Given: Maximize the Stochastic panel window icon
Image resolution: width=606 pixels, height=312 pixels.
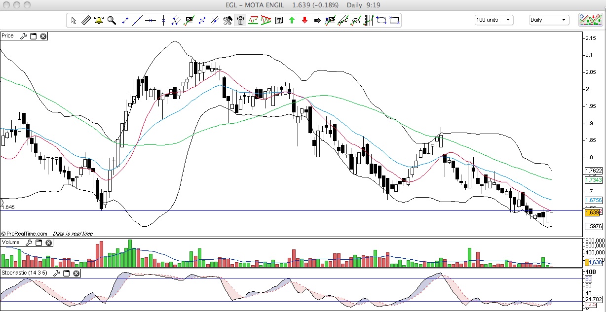Looking at the screenshot, I should click(x=67, y=273).
